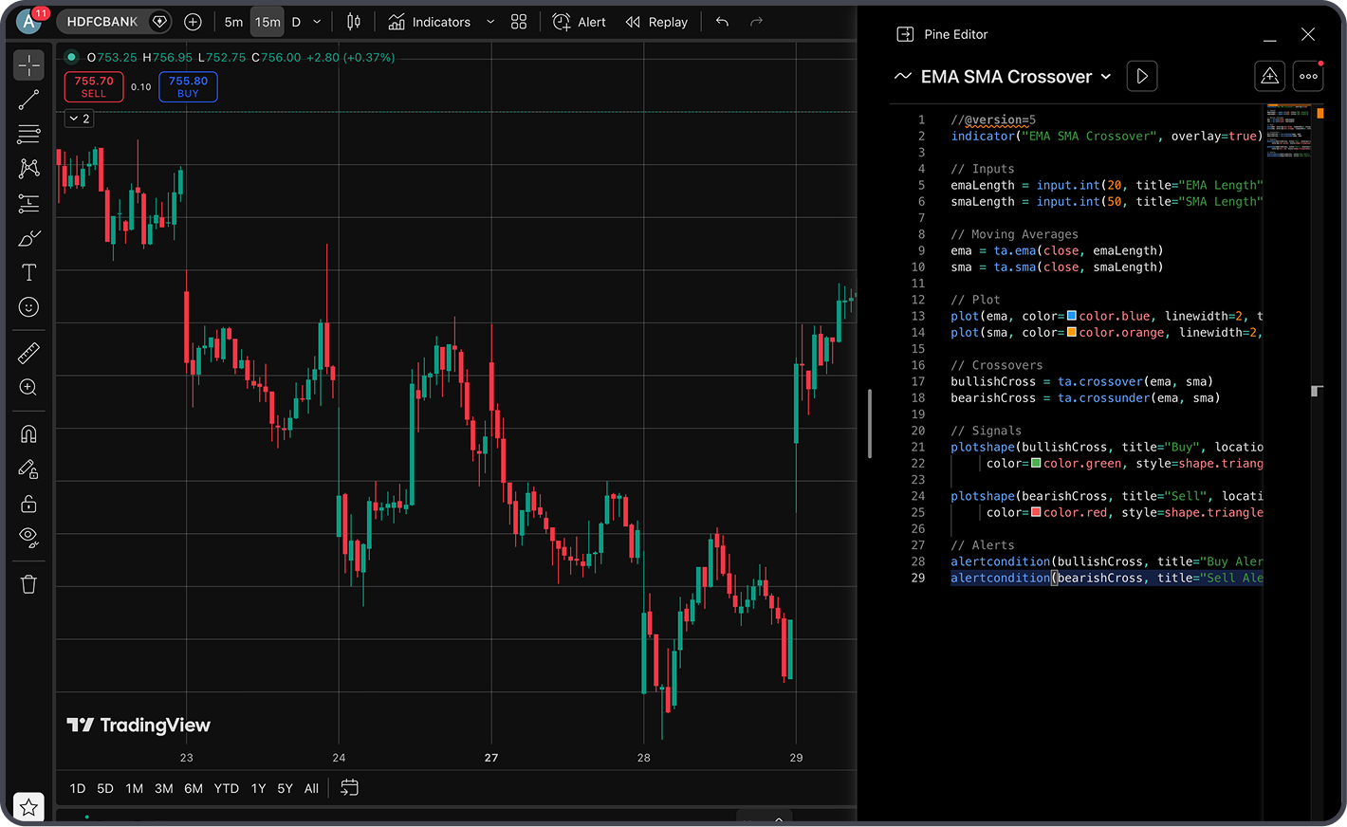
Task: Undo the last chart action
Action: [x=722, y=22]
